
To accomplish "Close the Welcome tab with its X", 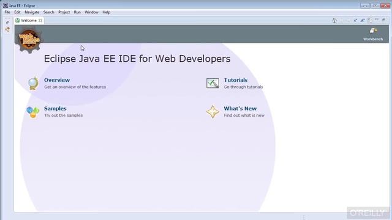I will (40, 20).
